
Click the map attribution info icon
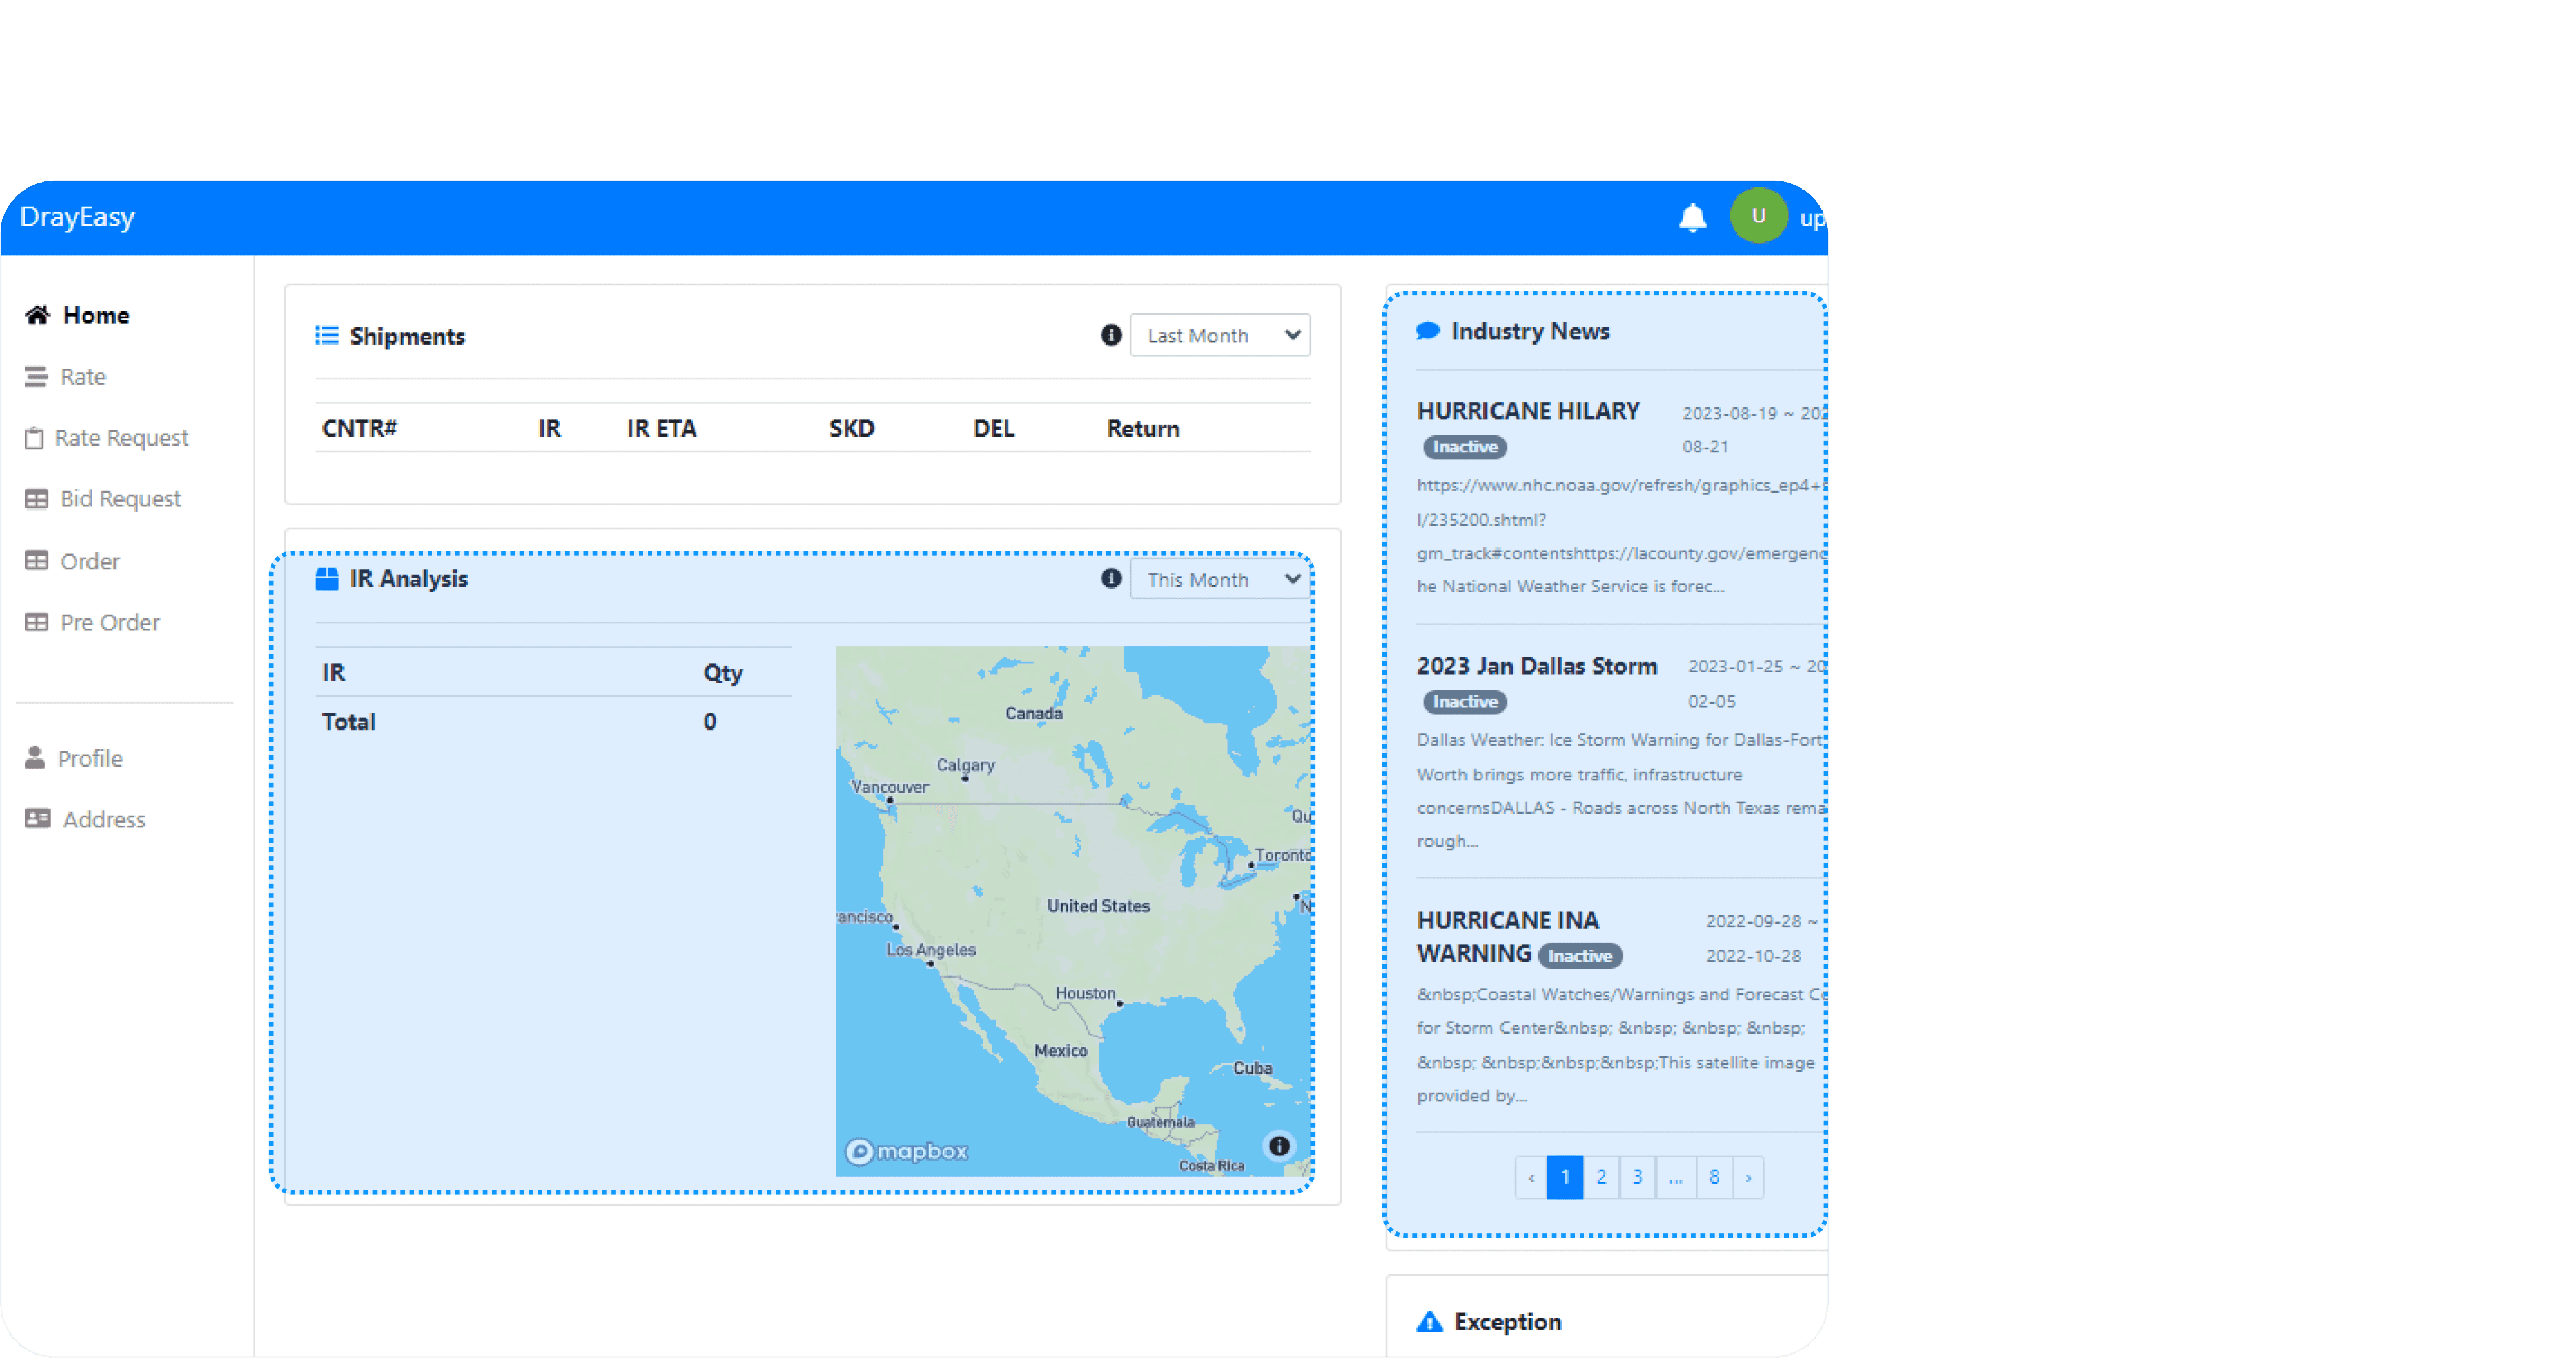click(1278, 1146)
